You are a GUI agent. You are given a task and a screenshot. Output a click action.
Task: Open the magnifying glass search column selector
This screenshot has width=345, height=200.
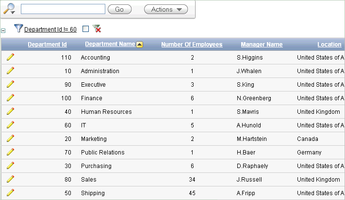point(9,9)
